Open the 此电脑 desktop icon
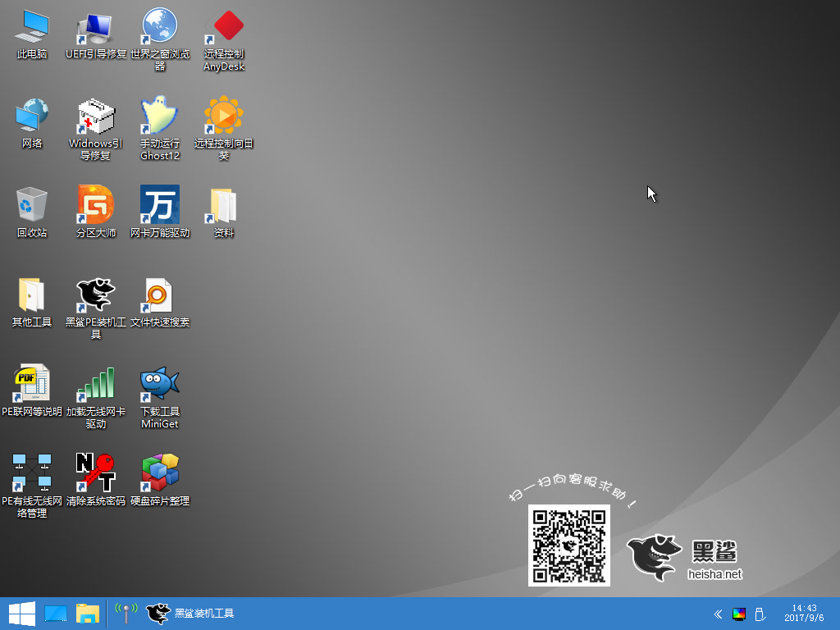Viewport: 840px width, 630px height. click(32, 29)
